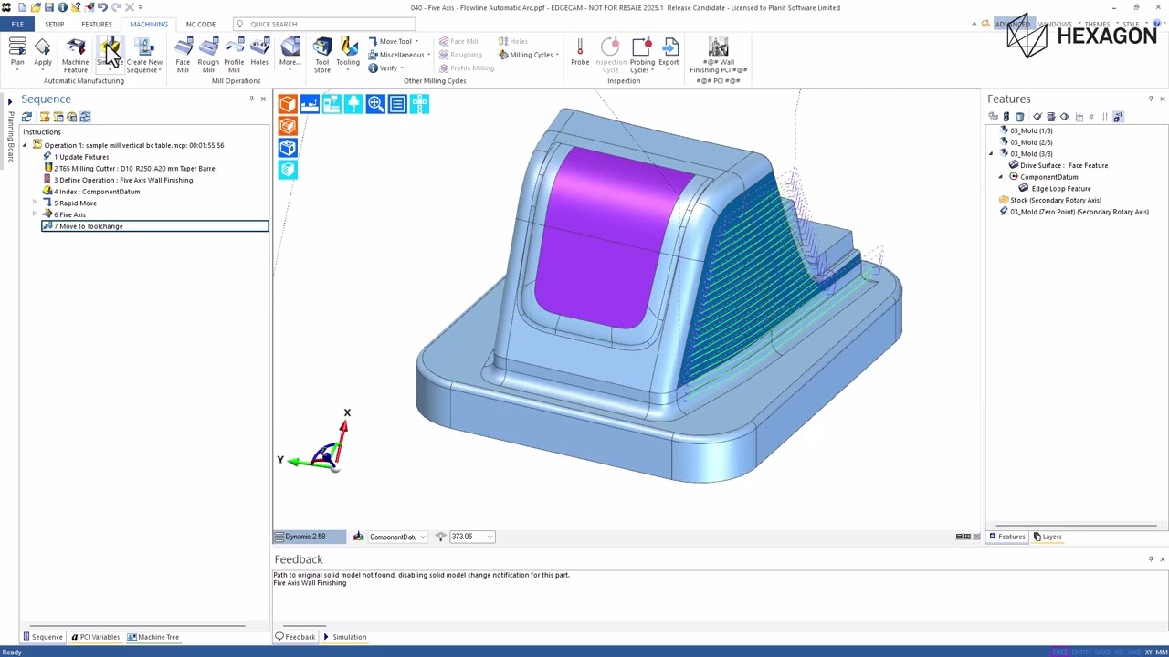Select the Face Mill operation
This screenshot has height=657, width=1169.
(183, 55)
